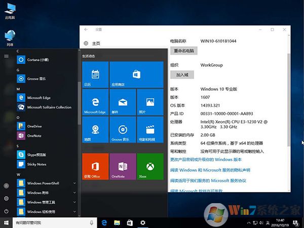Click the 加入域 join domain button
The width and height of the screenshot is (304, 228).
(182, 74)
